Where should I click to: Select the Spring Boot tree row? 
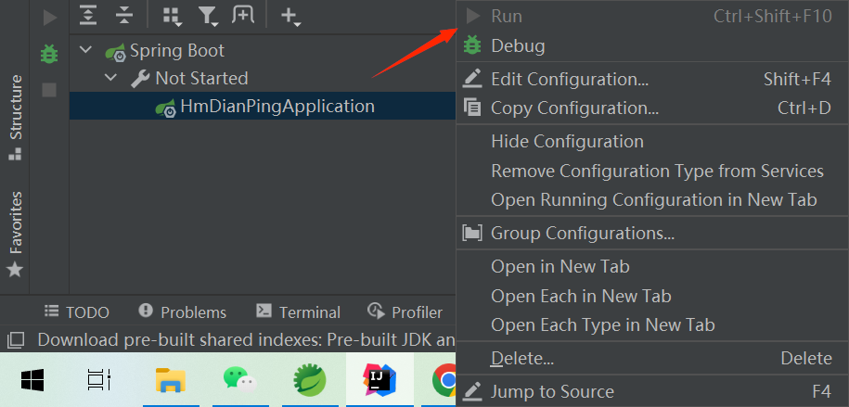(263, 50)
